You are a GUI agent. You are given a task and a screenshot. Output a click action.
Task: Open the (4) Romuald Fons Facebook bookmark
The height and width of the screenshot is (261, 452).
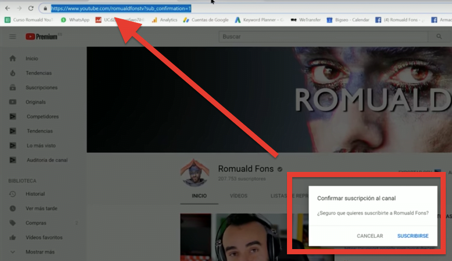pos(400,20)
